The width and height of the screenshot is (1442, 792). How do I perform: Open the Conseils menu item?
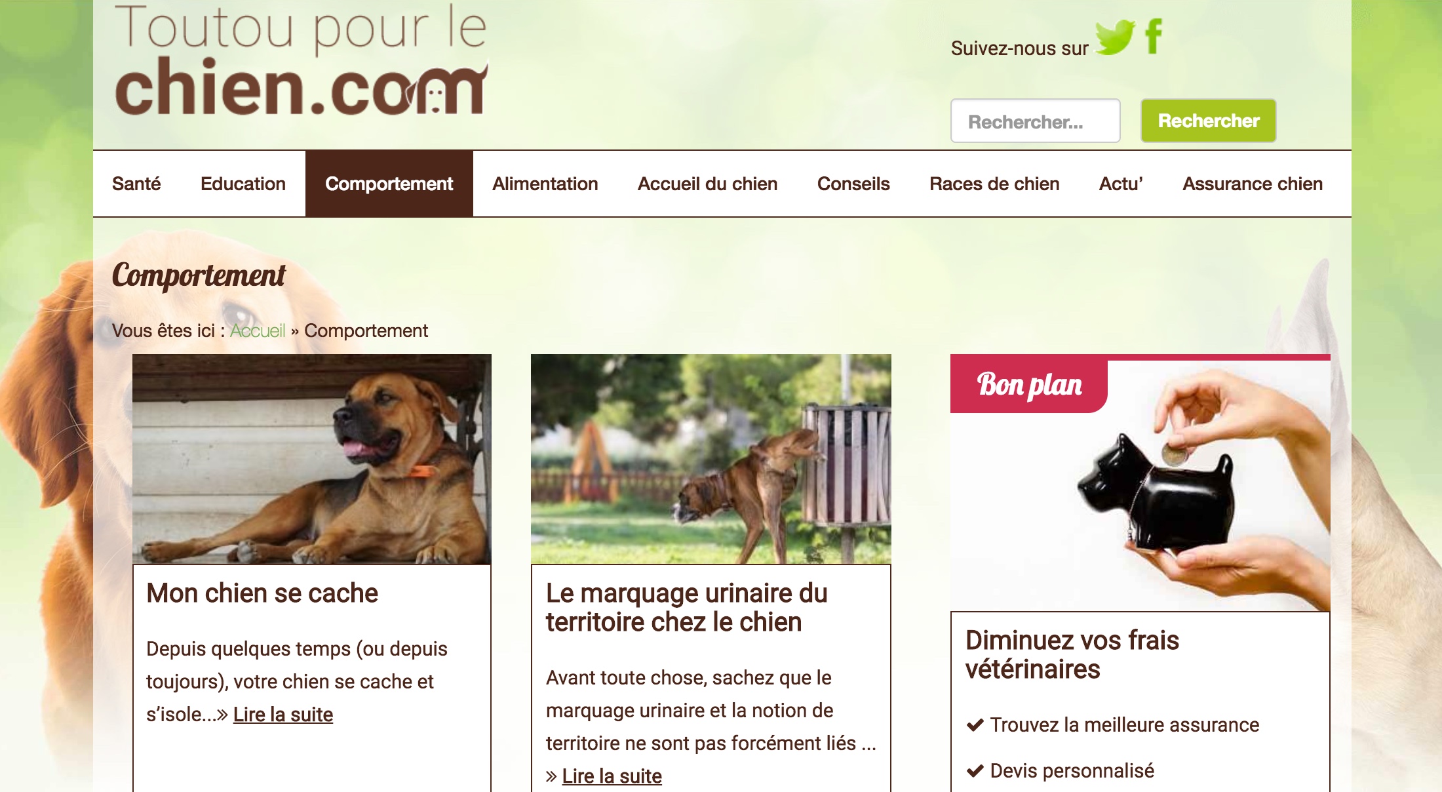coord(853,184)
